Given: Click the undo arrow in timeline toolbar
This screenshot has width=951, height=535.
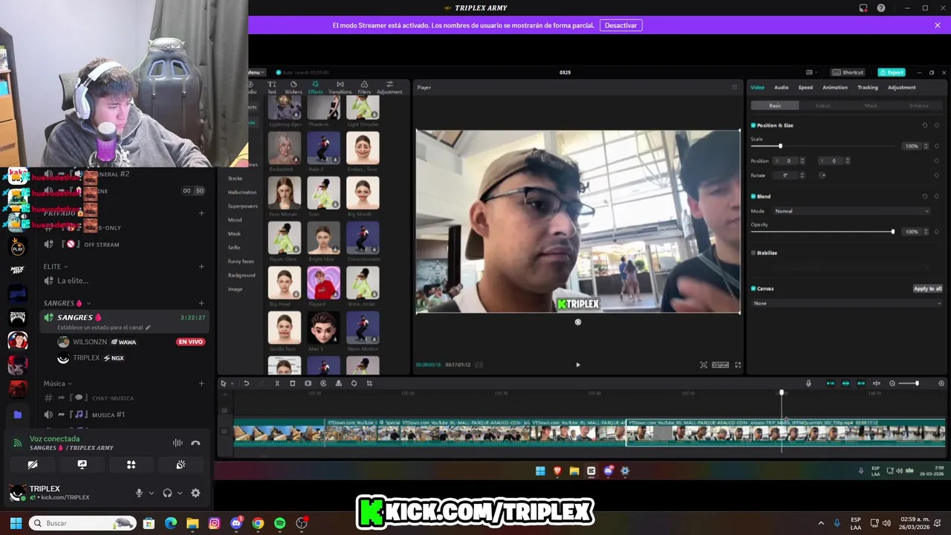Looking at the screenshot, I should (246, 383).
